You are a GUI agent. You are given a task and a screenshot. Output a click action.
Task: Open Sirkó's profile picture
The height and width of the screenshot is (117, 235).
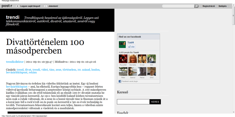151,71
